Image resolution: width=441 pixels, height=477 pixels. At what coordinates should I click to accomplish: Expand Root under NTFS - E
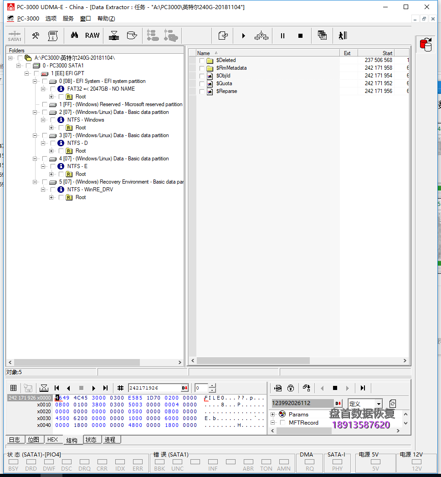point(51,174)
